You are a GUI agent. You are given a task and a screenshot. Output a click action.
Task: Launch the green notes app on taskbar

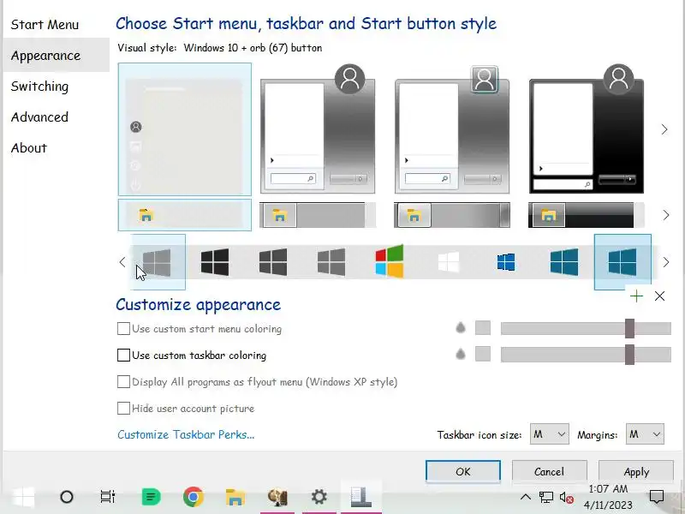(152, 497)
